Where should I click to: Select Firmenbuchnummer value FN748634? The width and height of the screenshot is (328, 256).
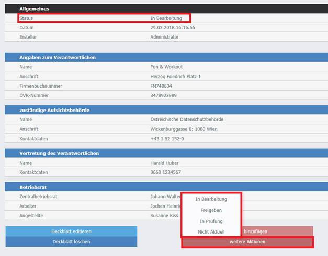(x=162, y=86)
